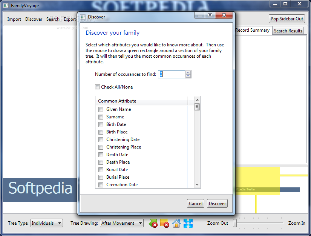The image size is (311, 236).
Task: Close the Discover dialog with X
Action: 224,15
